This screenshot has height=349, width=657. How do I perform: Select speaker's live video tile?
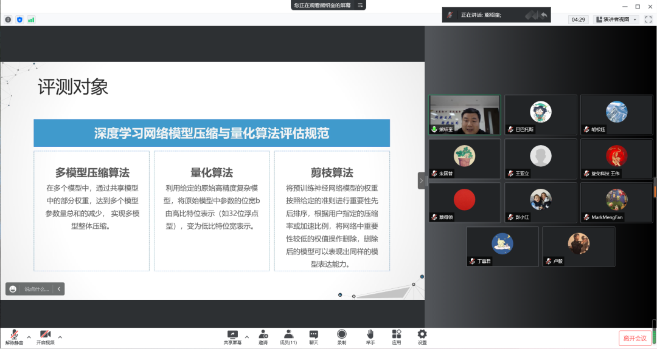(x=465, y=115)
